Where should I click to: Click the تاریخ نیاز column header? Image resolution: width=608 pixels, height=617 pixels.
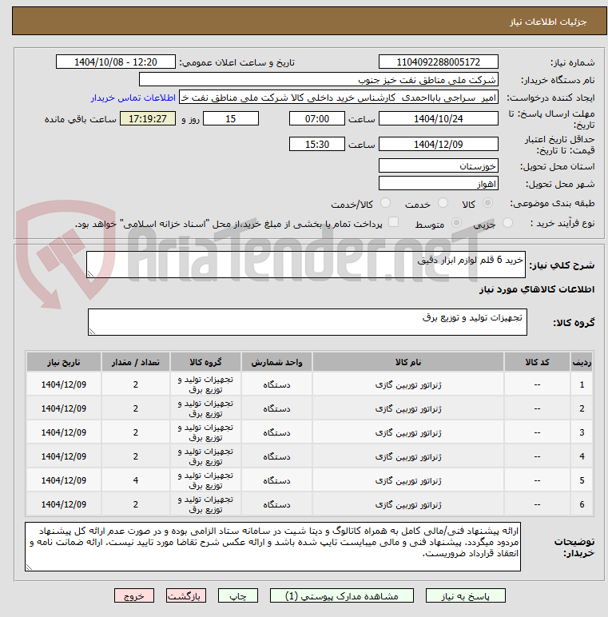pyautogui.click(x=64, y=362)
